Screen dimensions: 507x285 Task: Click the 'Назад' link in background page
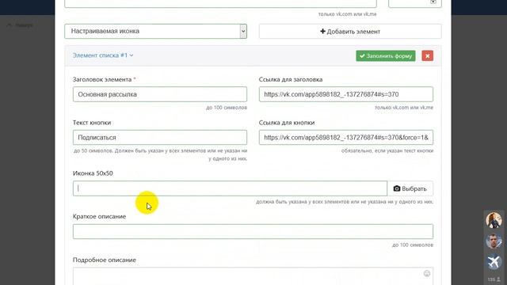click(21, 25)
